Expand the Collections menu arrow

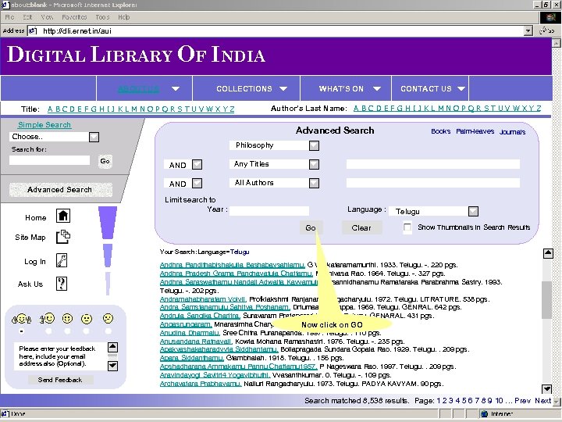tap(283, 88)
